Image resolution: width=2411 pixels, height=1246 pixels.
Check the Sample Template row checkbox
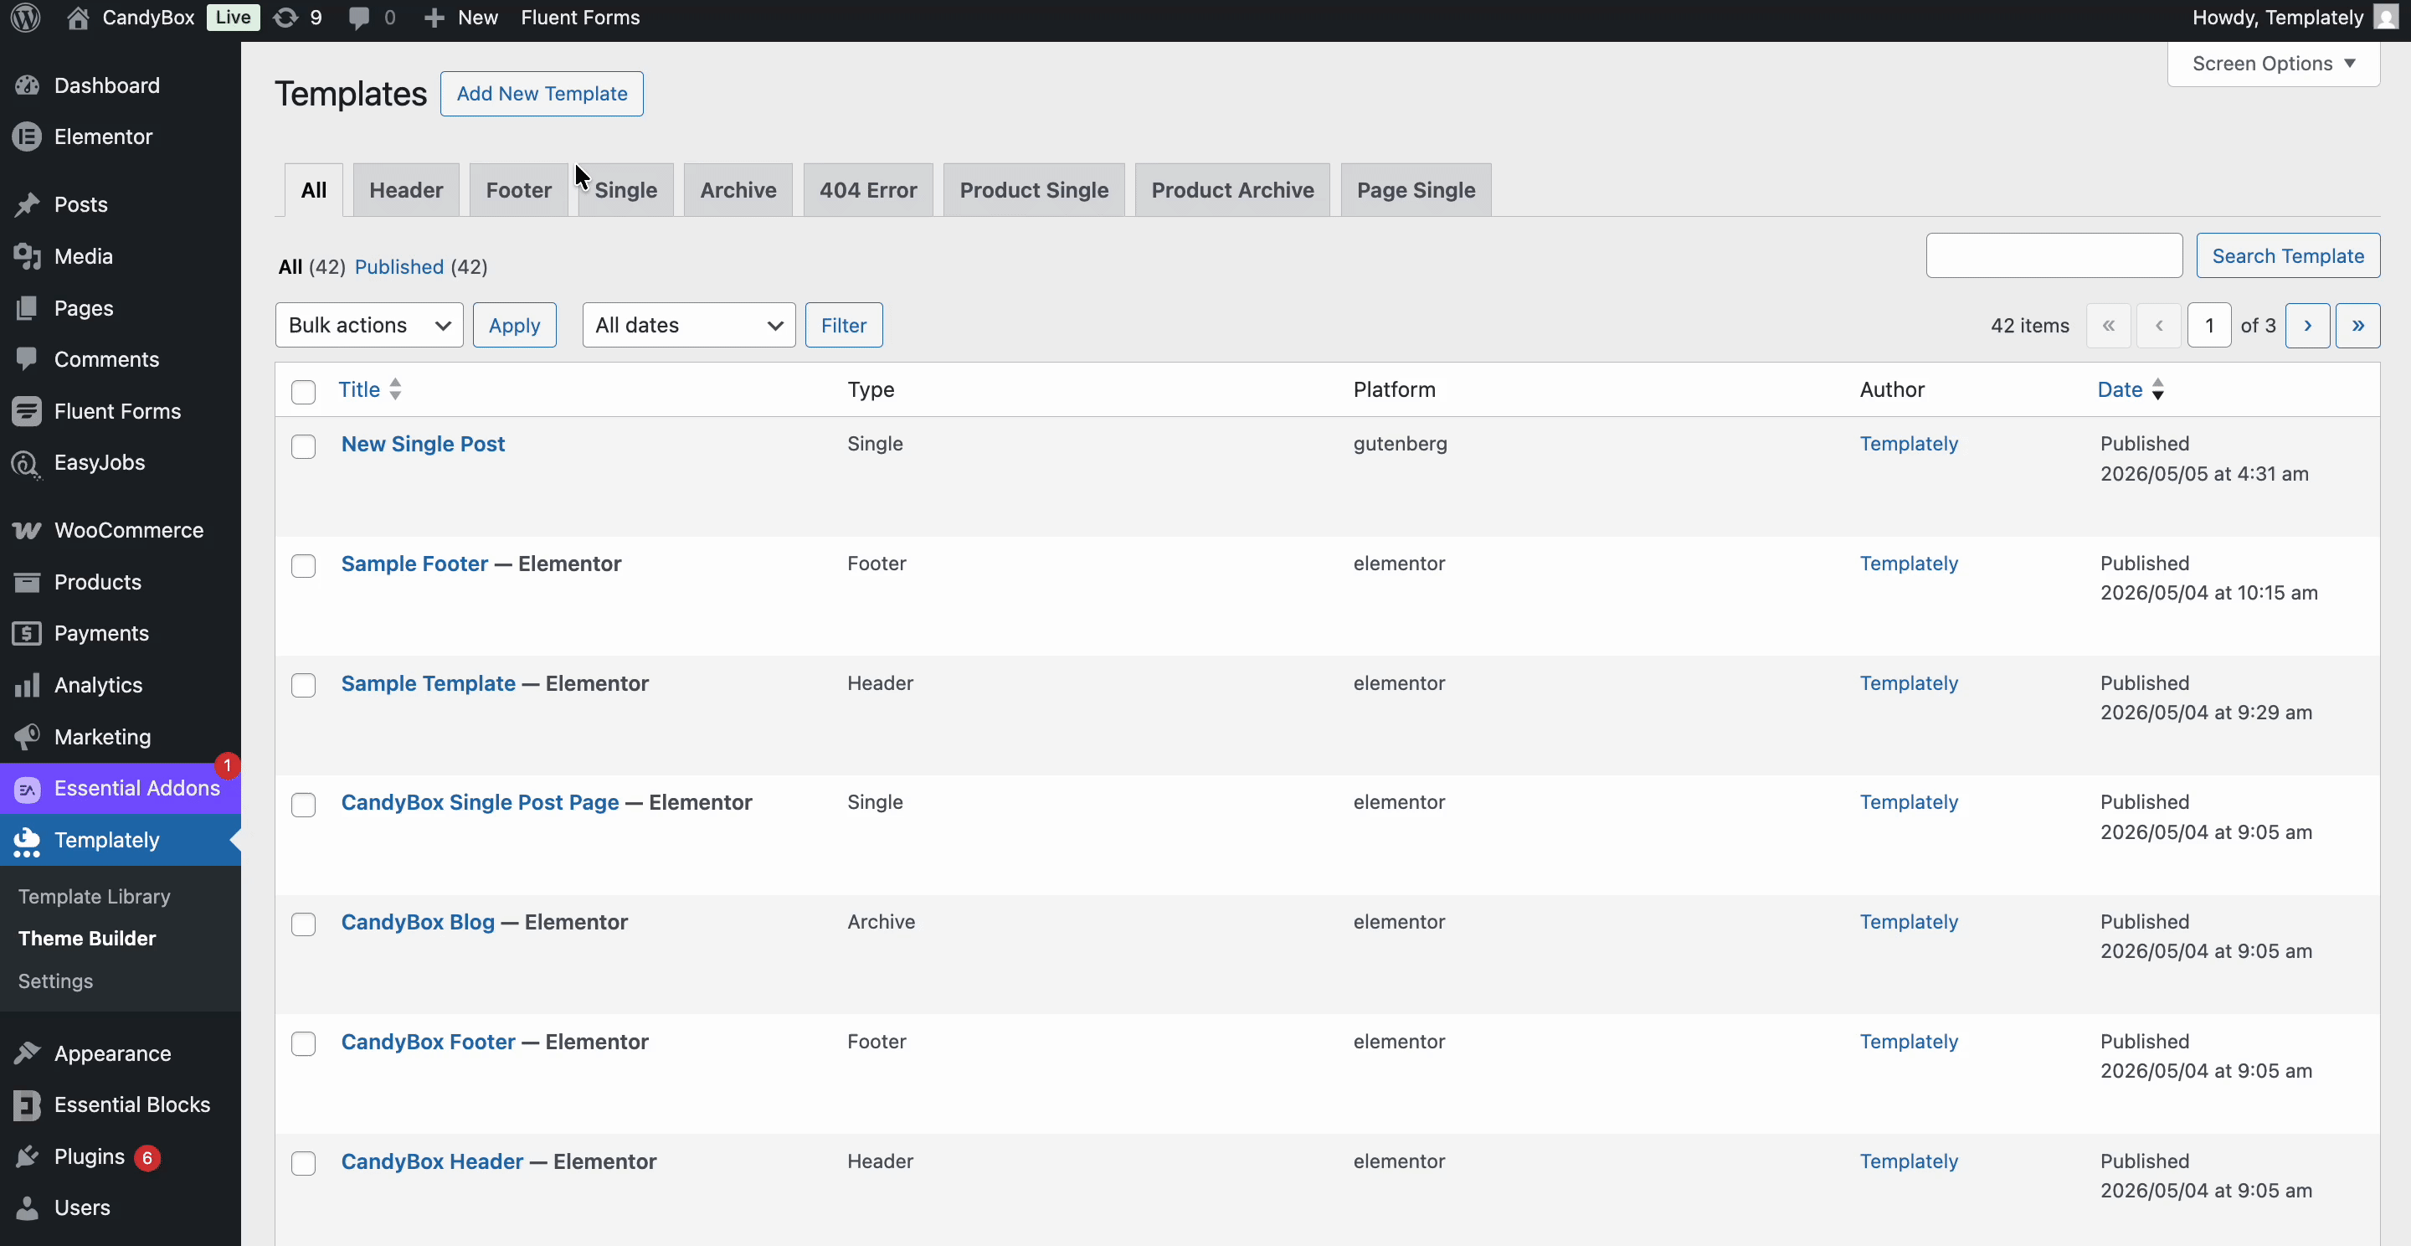point(303,685)
